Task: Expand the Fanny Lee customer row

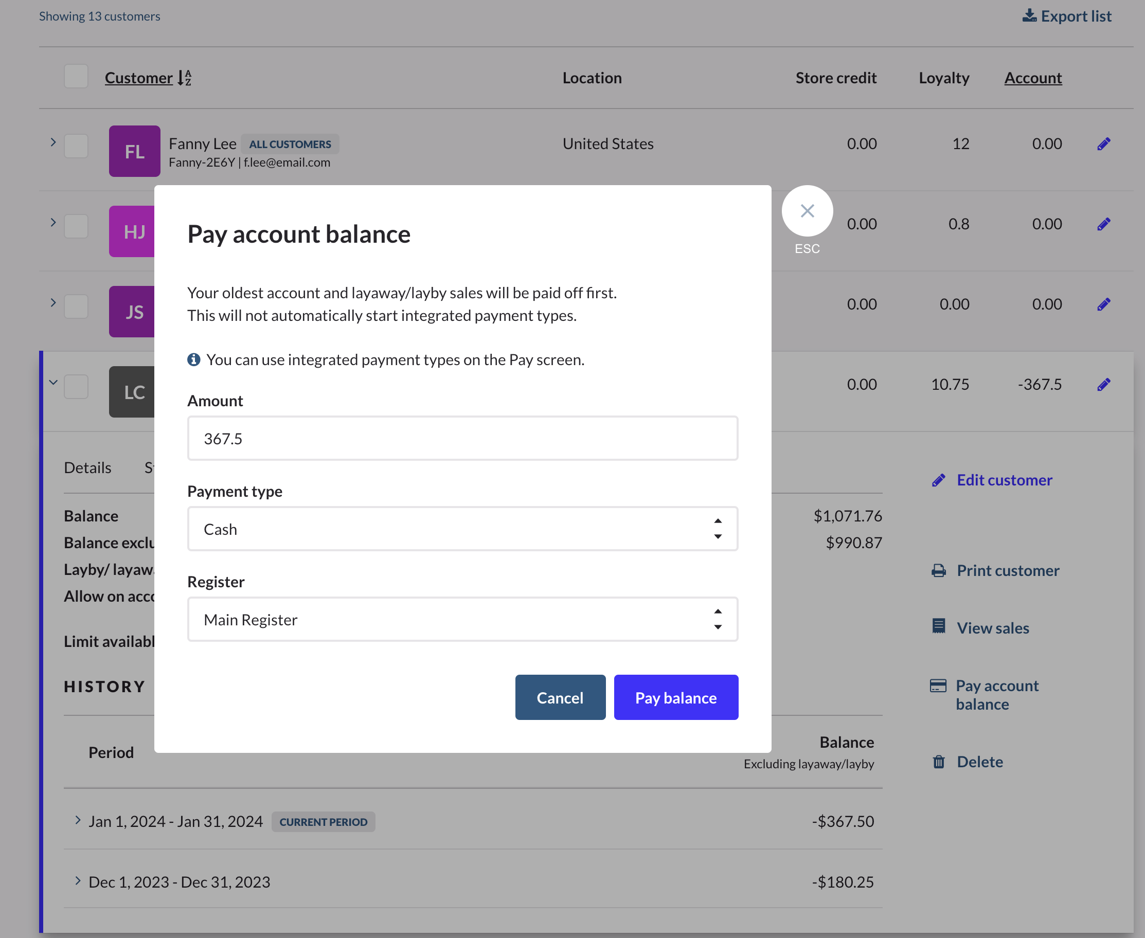Action: [x=52, y=141]
